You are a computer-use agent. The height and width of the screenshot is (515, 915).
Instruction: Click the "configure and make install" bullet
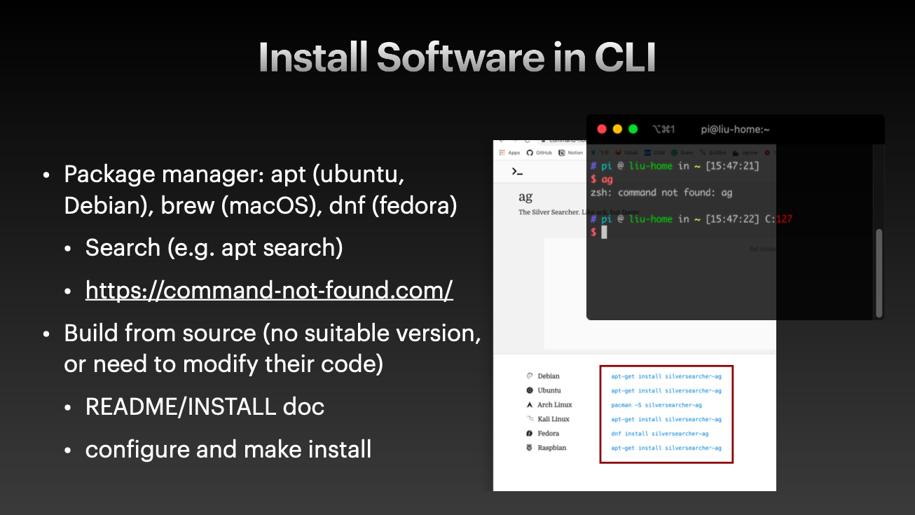(x=228, y=448)
